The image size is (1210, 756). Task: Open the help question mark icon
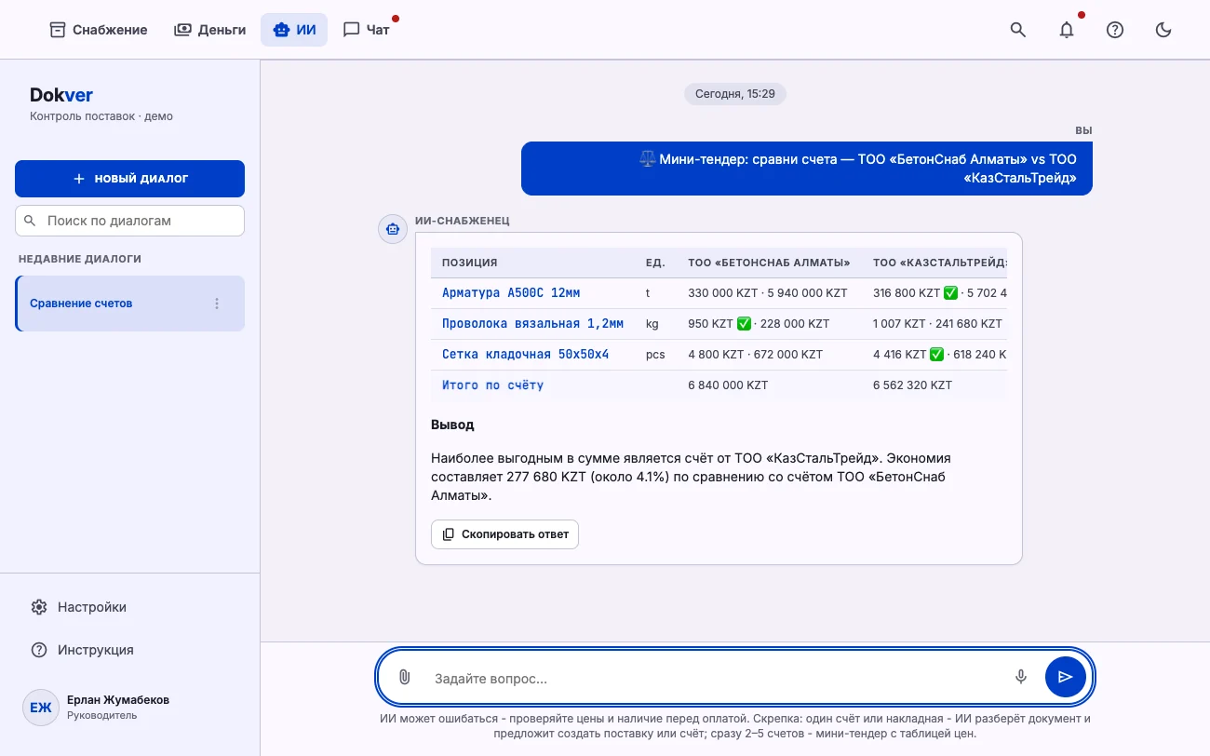click(x=1115, y=30)
